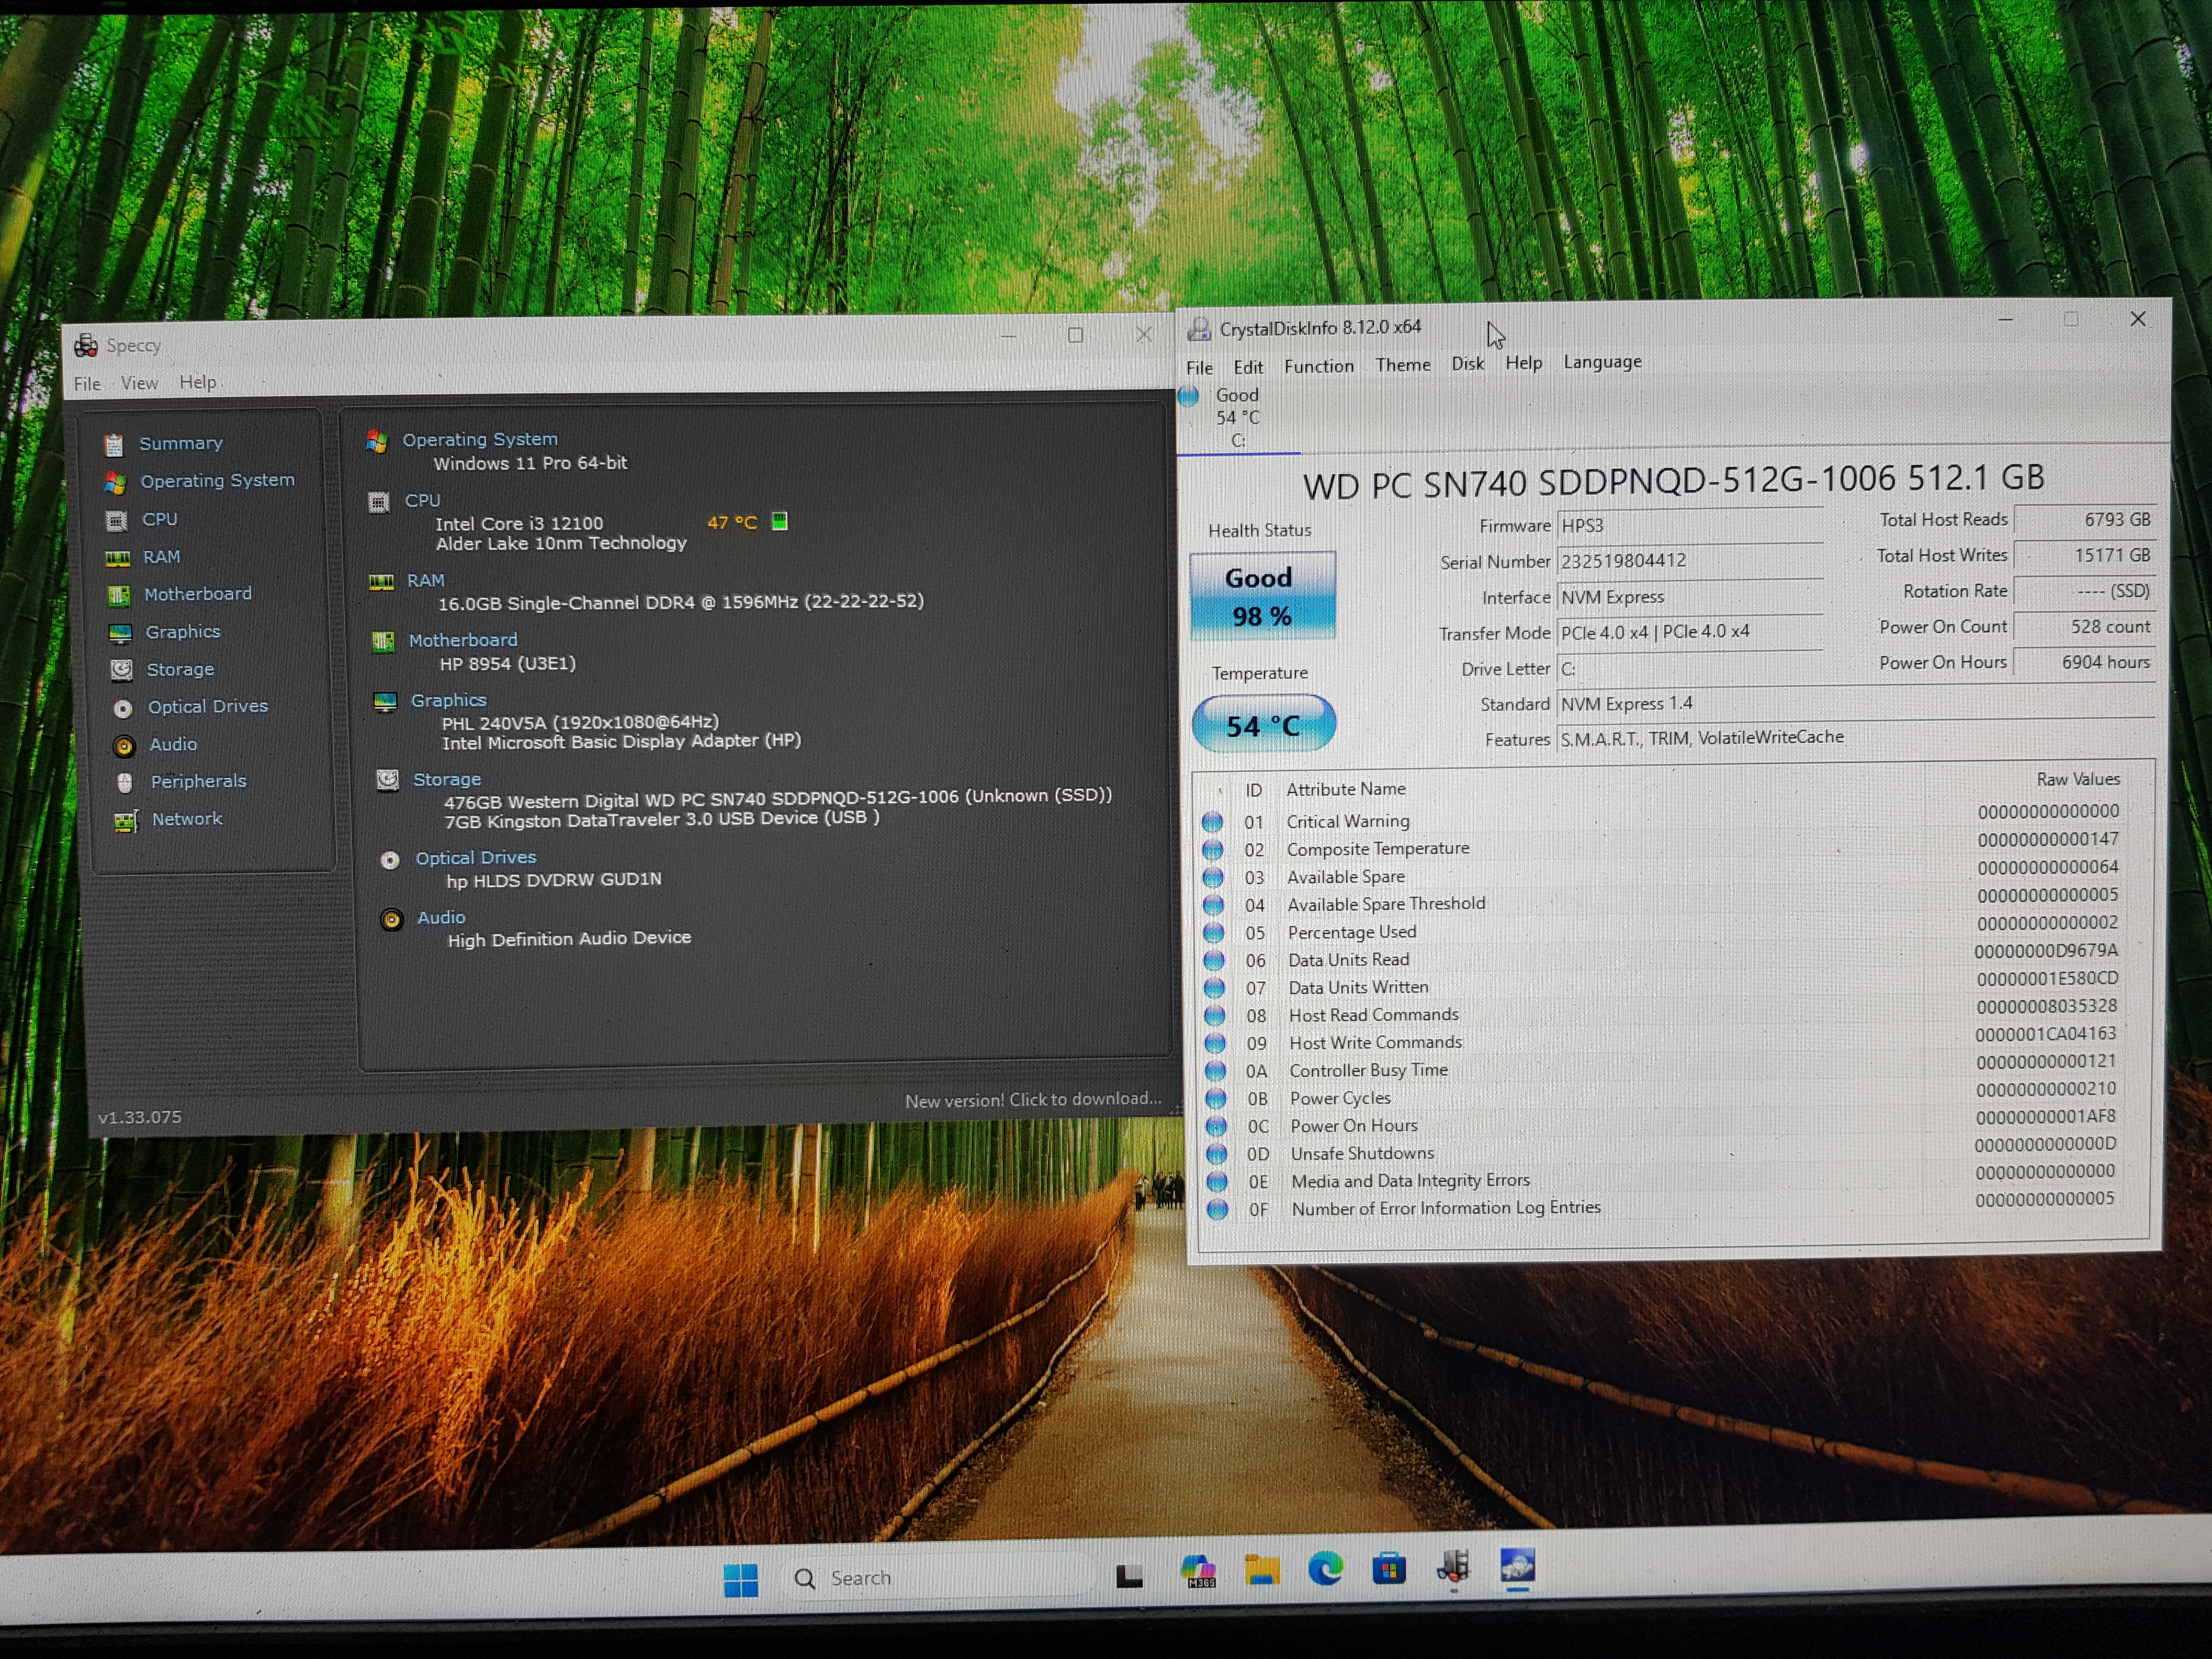
Task: Click the Storage drive icon in Speccy summary panel
Action: (387, 780)
